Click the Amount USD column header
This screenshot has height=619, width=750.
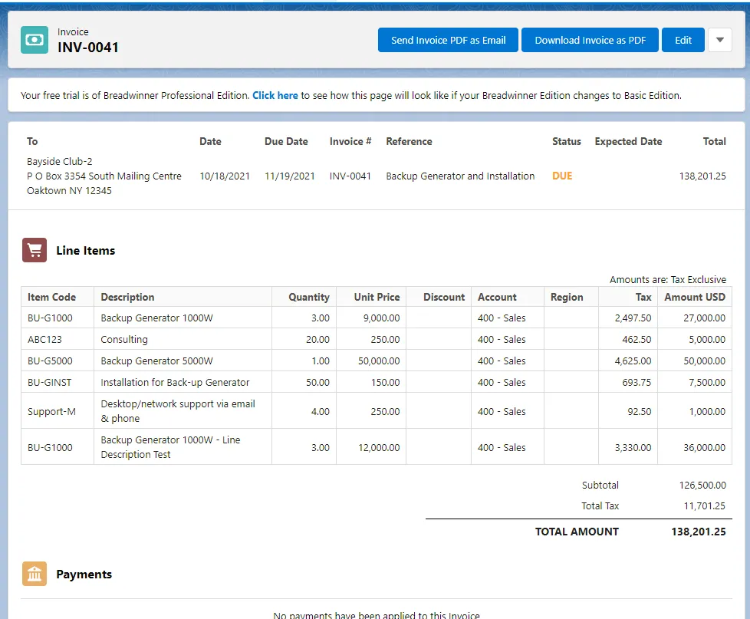695,297
